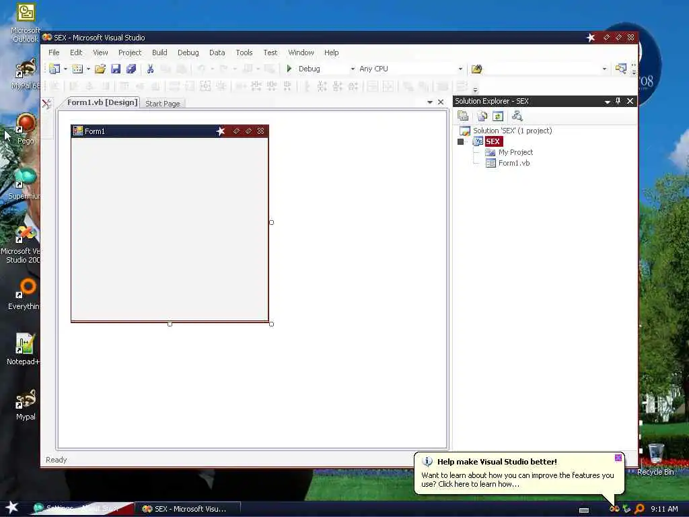Click the Form1 design surface body
The height and width of the screenshot is (517, 689).
tap(170, 229)
